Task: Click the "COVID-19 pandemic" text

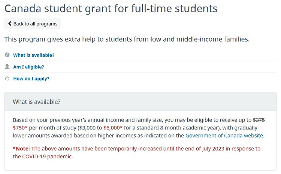Action: (x=47, y=156)
